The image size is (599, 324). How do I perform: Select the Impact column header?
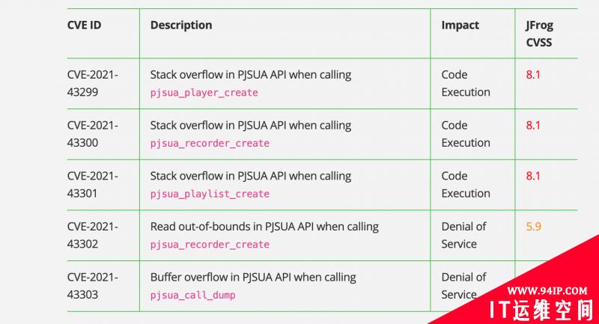pyautogui.click(x=460, y=25)
